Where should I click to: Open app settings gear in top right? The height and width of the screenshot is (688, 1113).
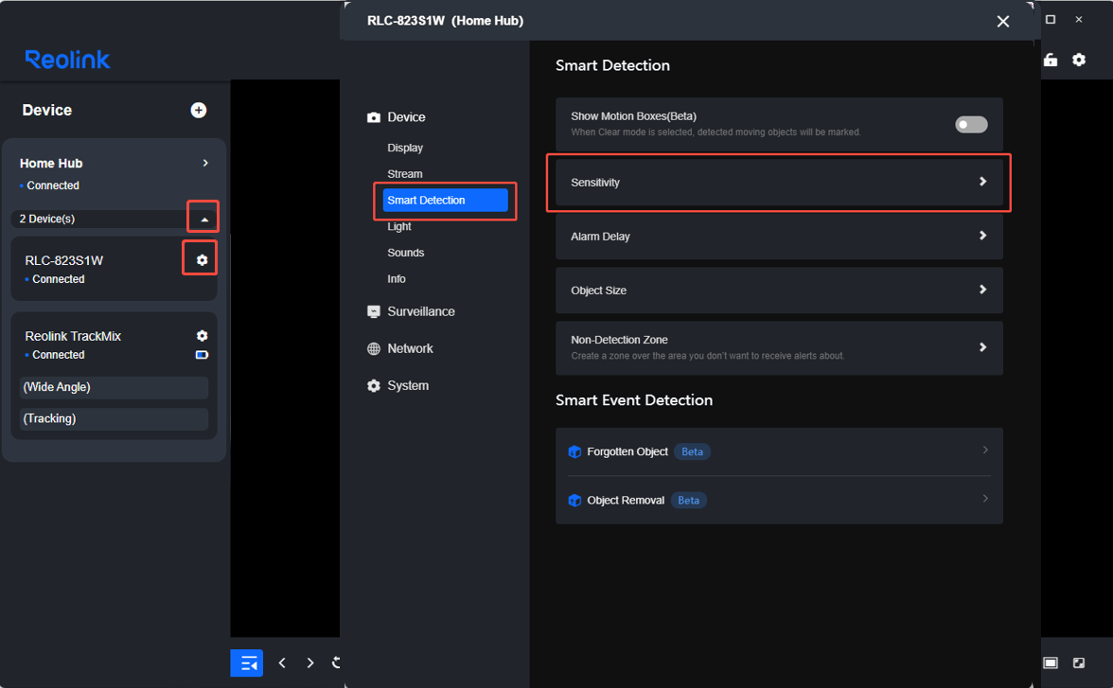pos(1079,60)
